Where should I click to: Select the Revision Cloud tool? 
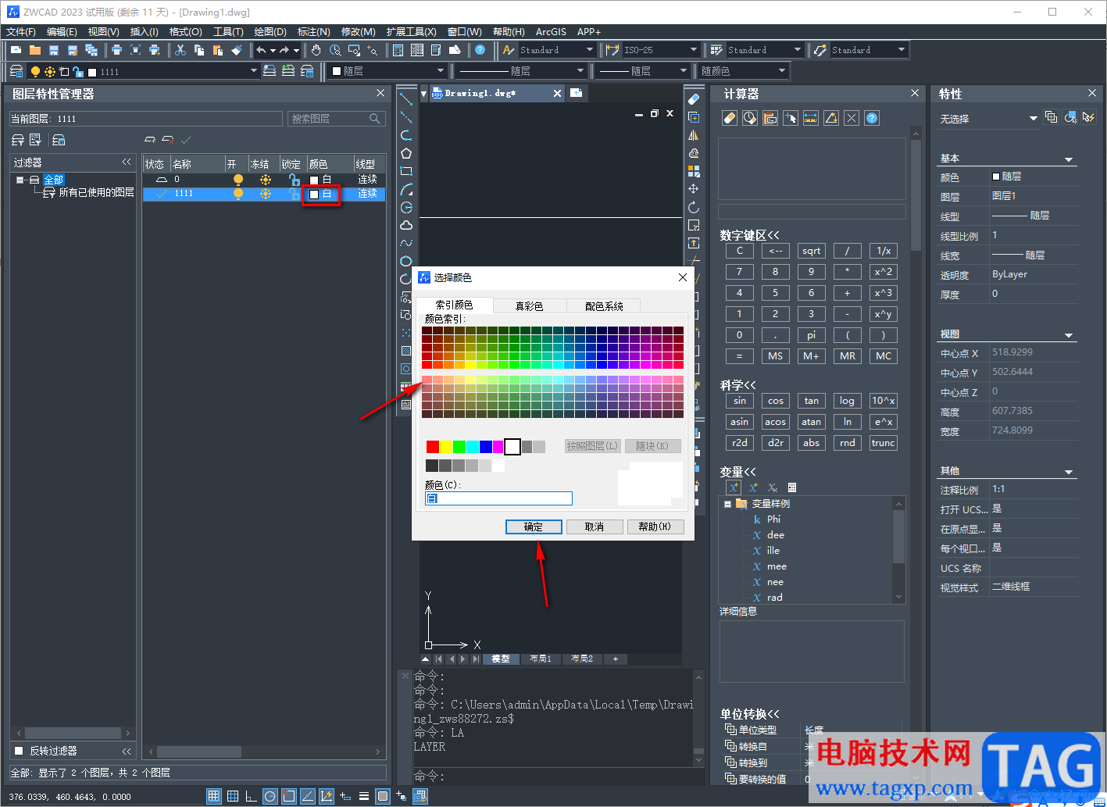click(406, 225)
